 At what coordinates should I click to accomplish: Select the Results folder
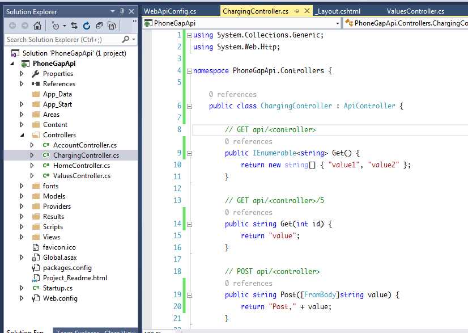pos(53,217)
